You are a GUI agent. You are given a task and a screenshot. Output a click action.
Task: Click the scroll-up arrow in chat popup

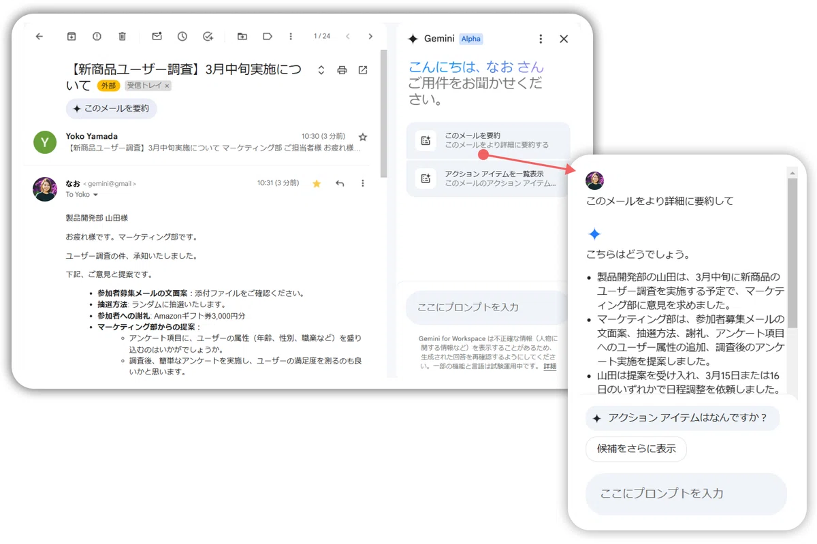pos(792,173)
